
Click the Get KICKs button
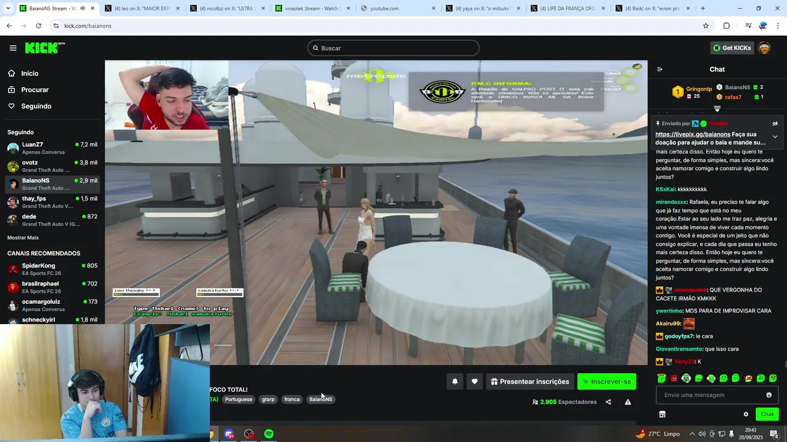(x=732, y=48)
